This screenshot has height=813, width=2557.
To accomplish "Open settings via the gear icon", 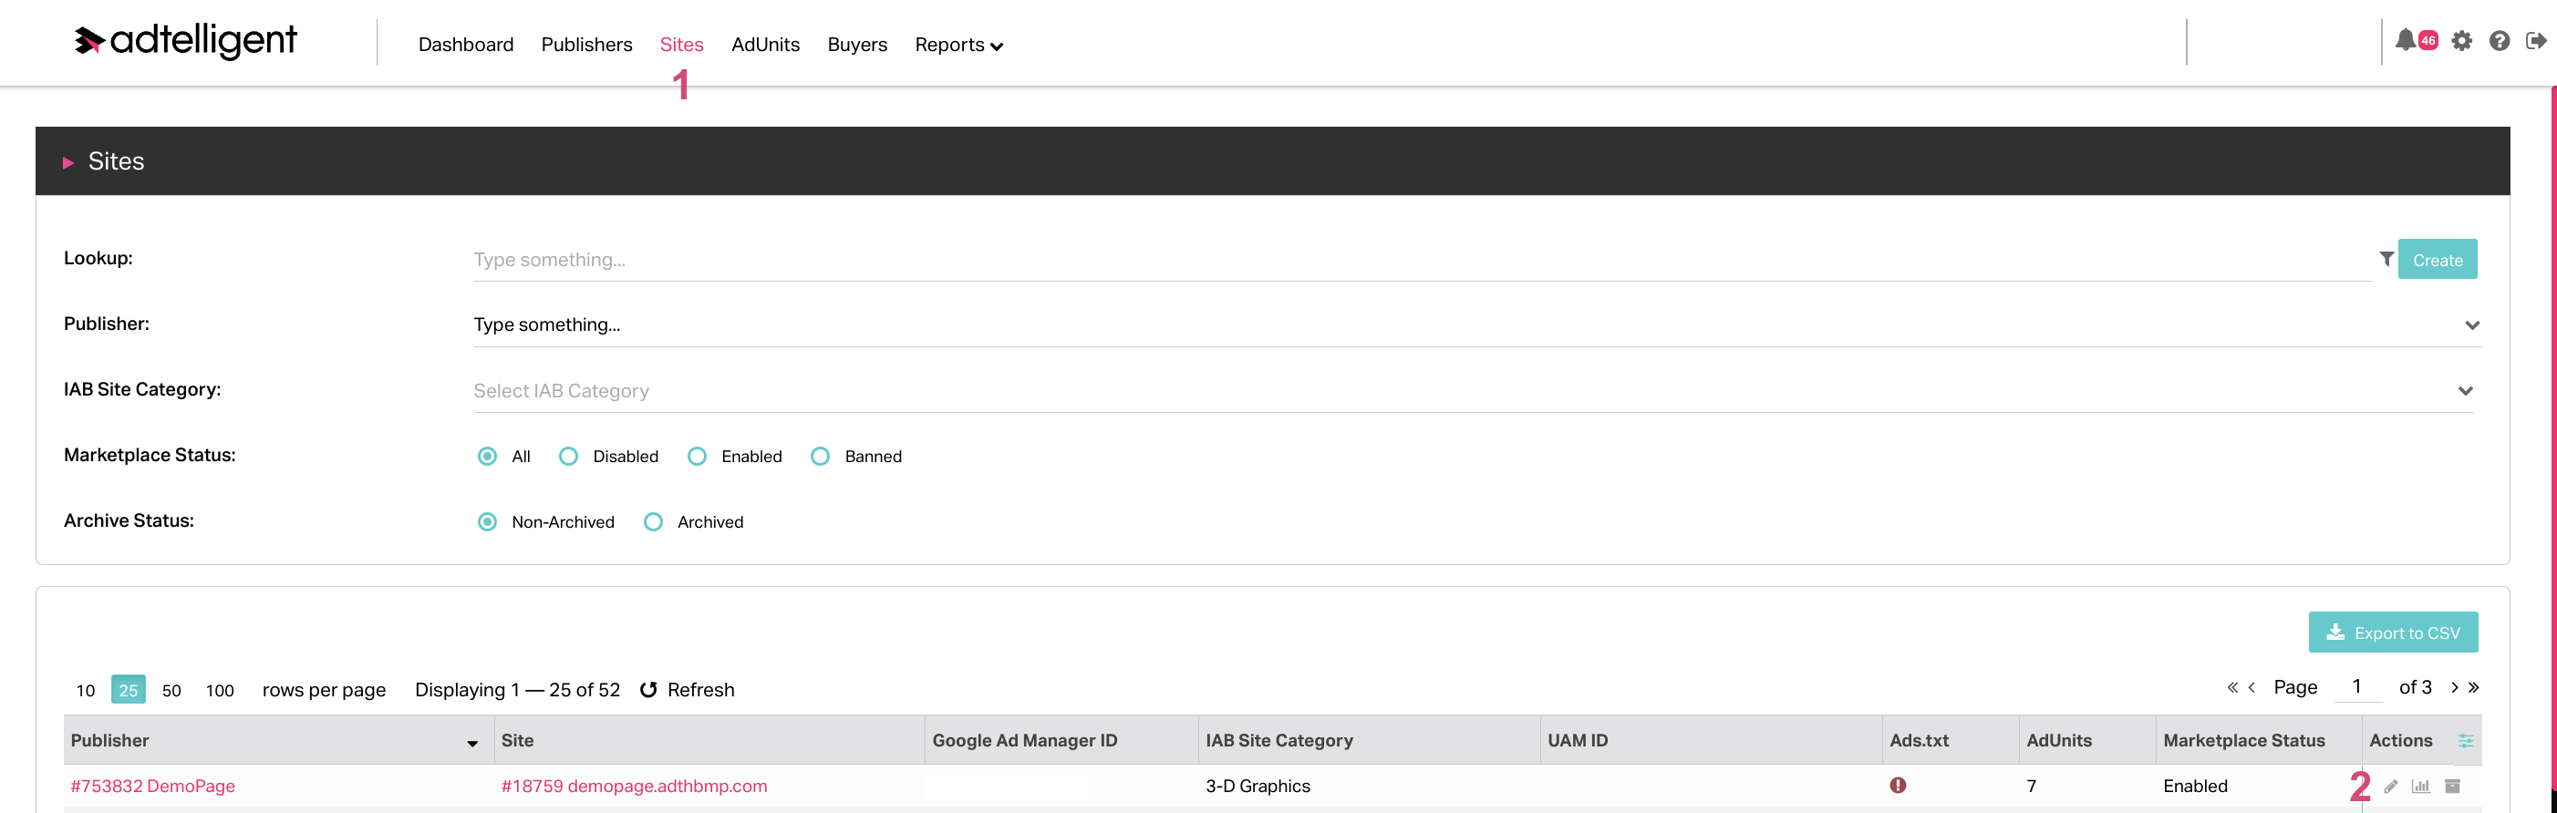I will [x=2462, y=41].
